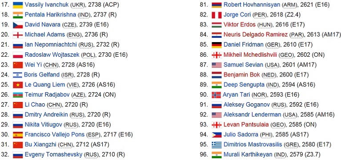The width and height of the screenshot is (341, 160).
Task: Click the Germany flag next to Daniel Fridman
Action: [x=217, y=45]
